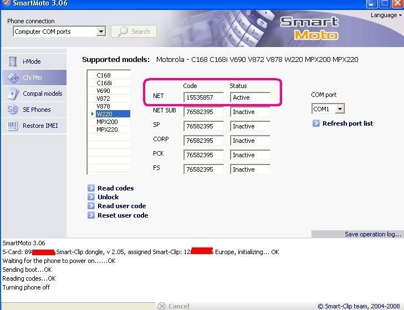Click log line 'Sending boot...OK'
404x310 pixels.
[x=27, y=270]
